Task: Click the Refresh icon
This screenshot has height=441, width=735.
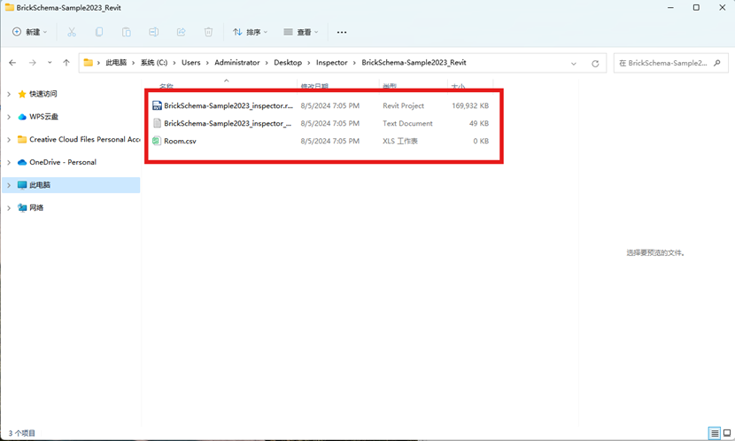Action: 595,63
